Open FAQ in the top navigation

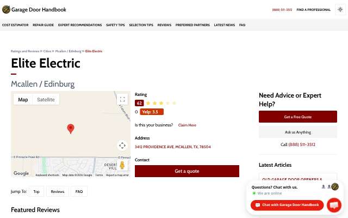click(x=242, y=25)
